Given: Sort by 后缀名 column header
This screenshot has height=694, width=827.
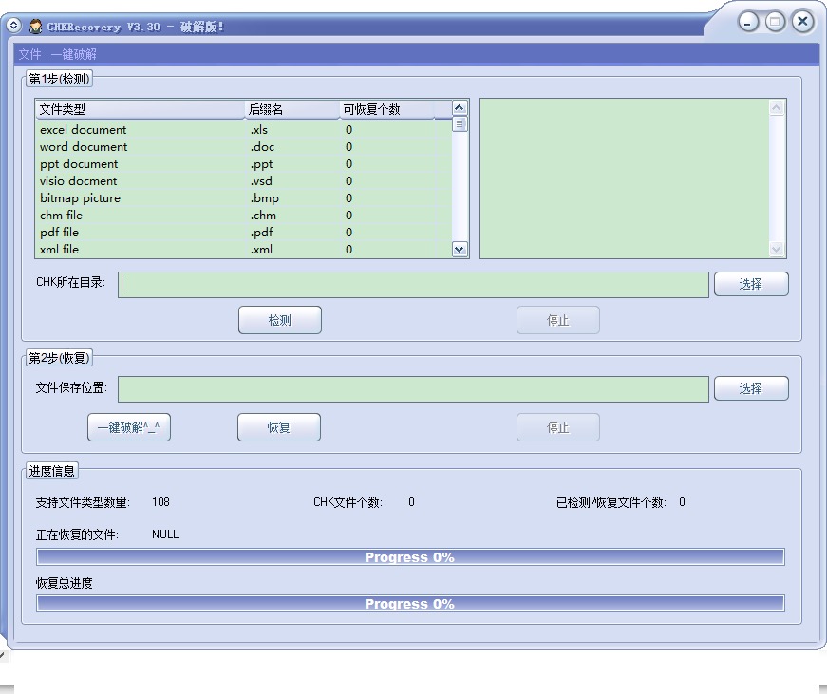Looking at the screenshot, I should tap(291, 109).
